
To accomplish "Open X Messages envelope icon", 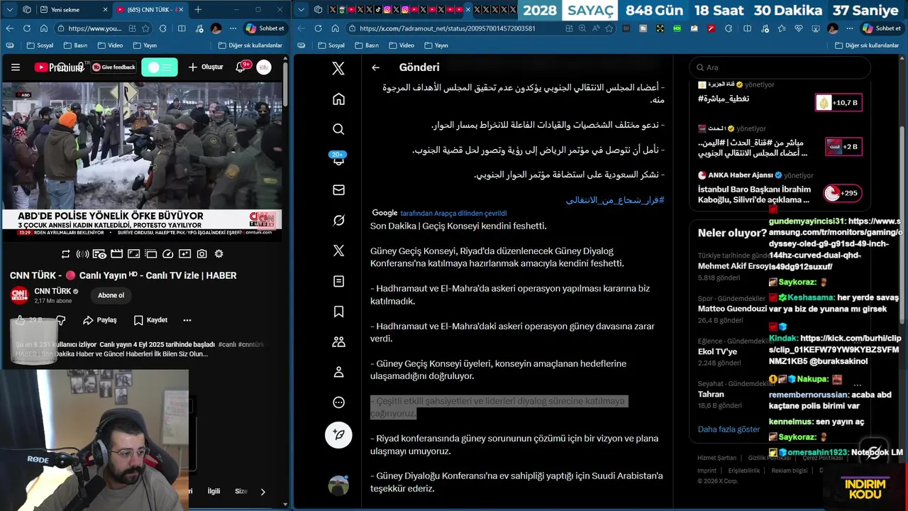I will (338, 189).
